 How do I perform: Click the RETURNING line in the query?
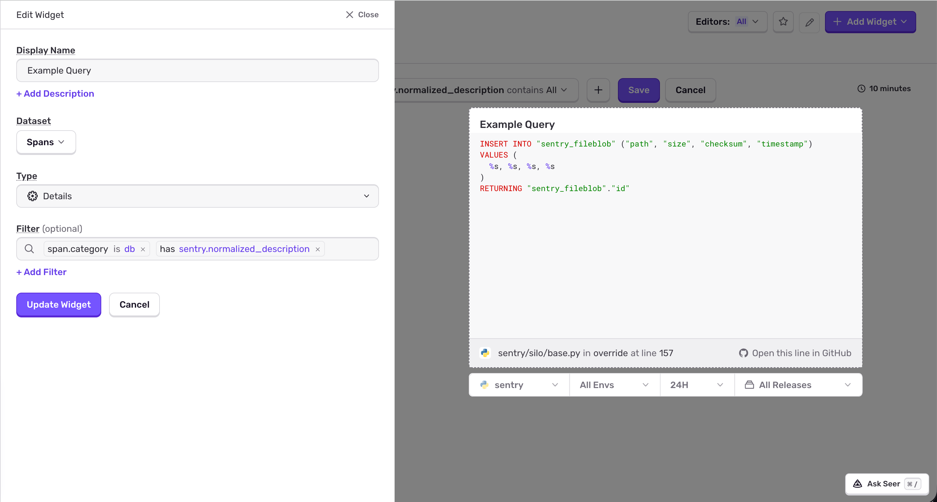click(x=554, y=188)
